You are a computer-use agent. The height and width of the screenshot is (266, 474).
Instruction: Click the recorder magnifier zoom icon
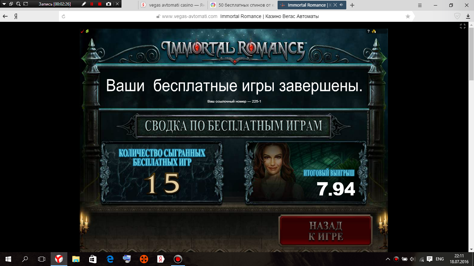18,4
